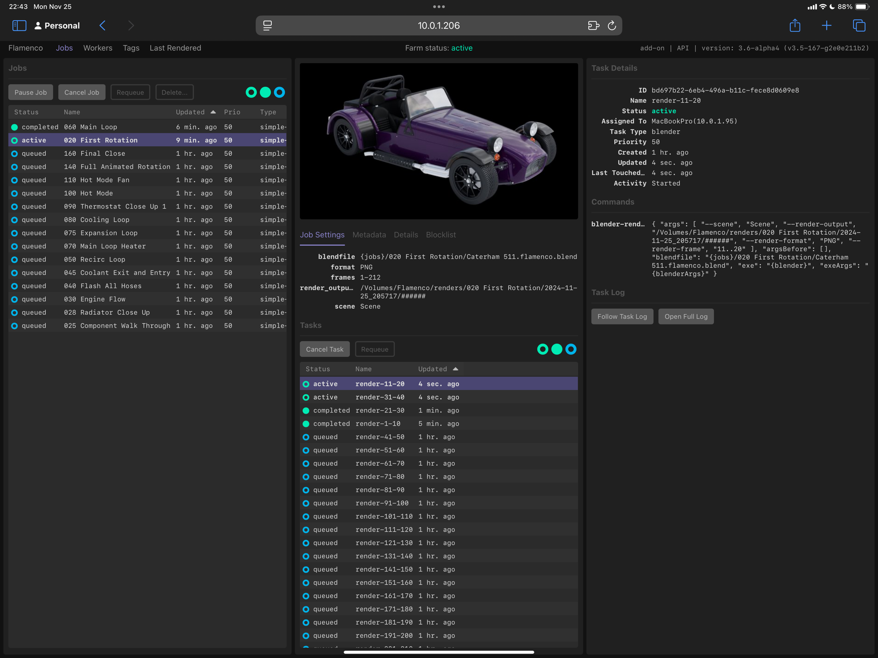Sort tasks by Name column header
This screenshot has width=878, height=658.
pos(363,369)
